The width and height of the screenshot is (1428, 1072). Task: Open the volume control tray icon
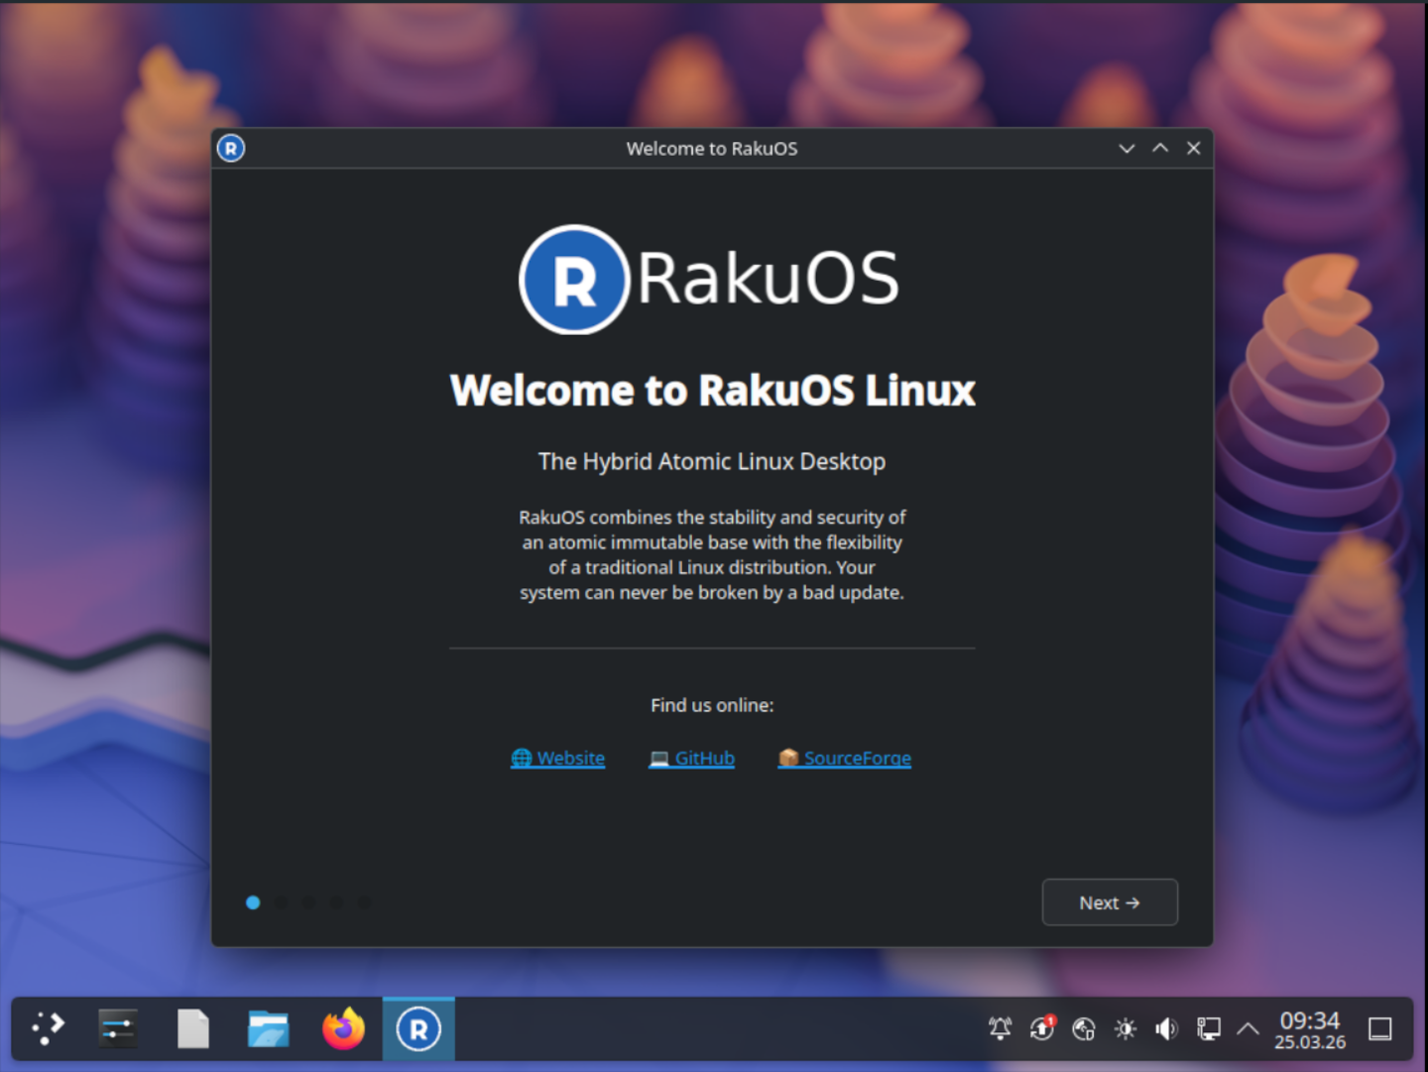pyautogui.click(x=1166, y=1028)
